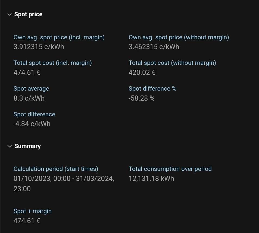Click the "Summary" section heading text
259x233 pixels.
point(27,146)
